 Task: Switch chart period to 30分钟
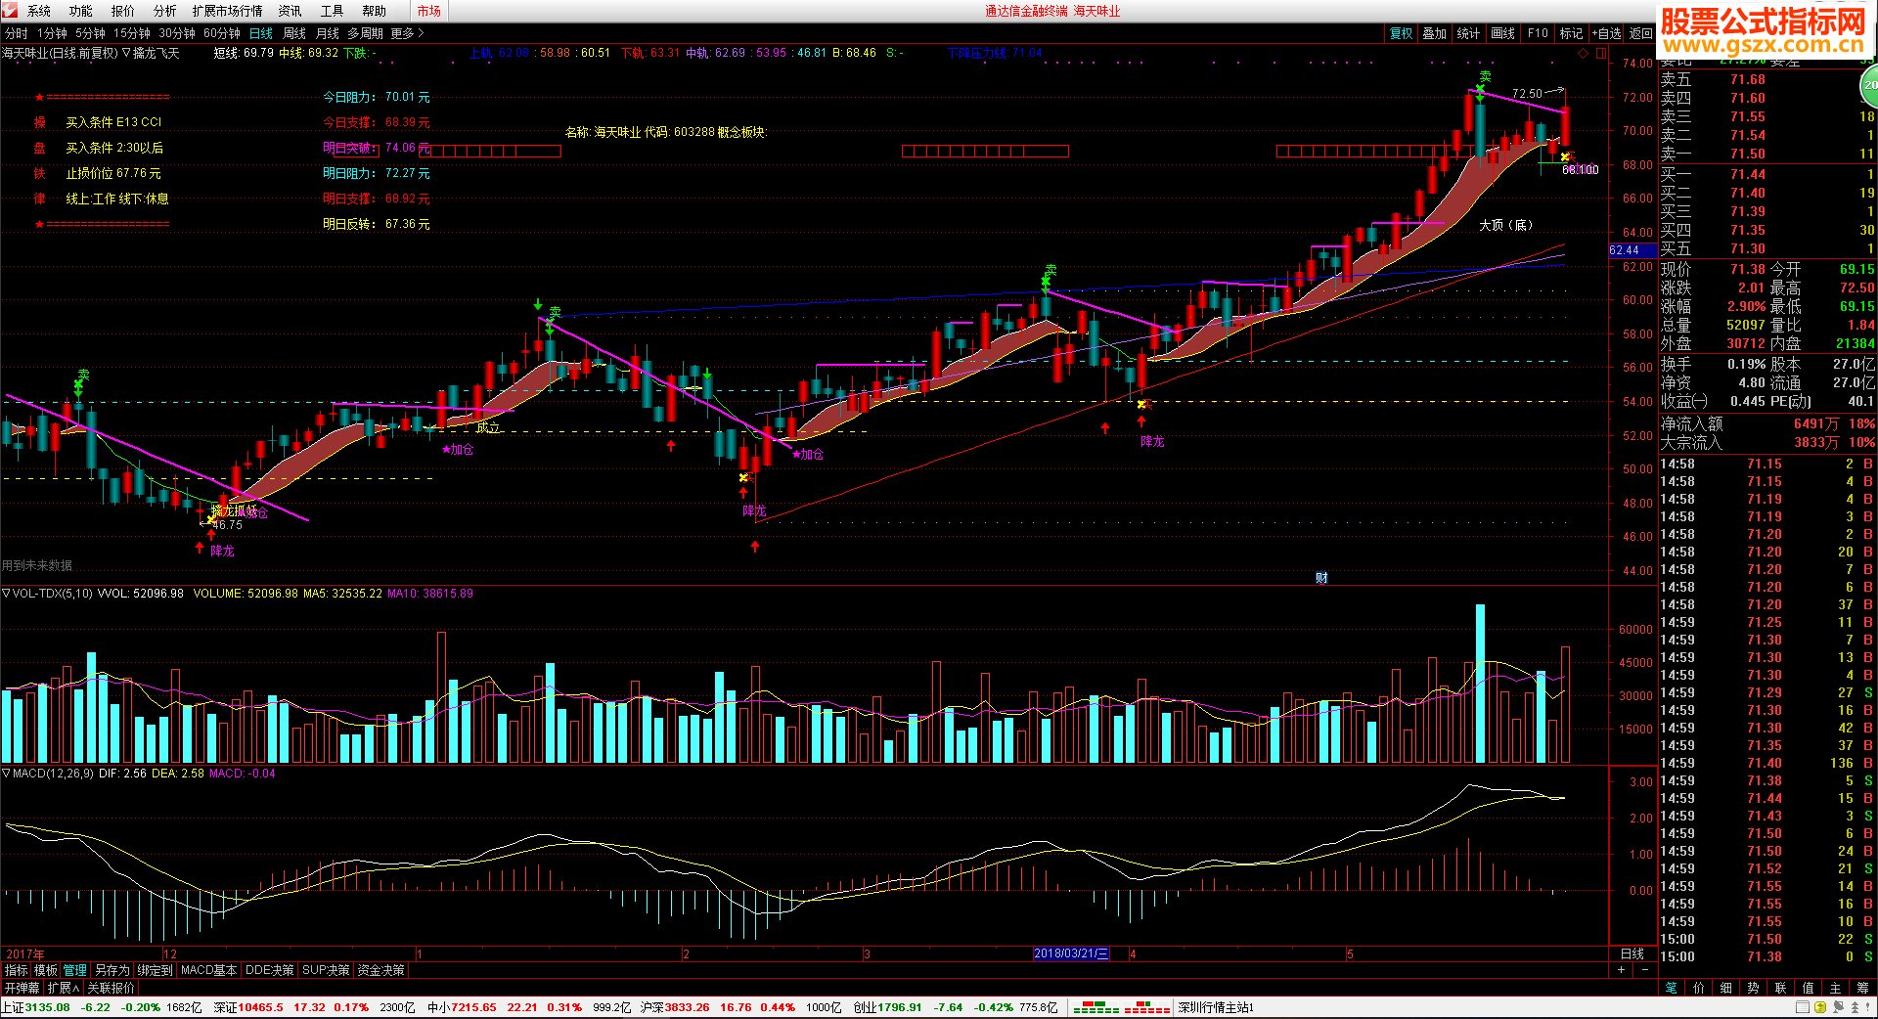coord(177,33)
